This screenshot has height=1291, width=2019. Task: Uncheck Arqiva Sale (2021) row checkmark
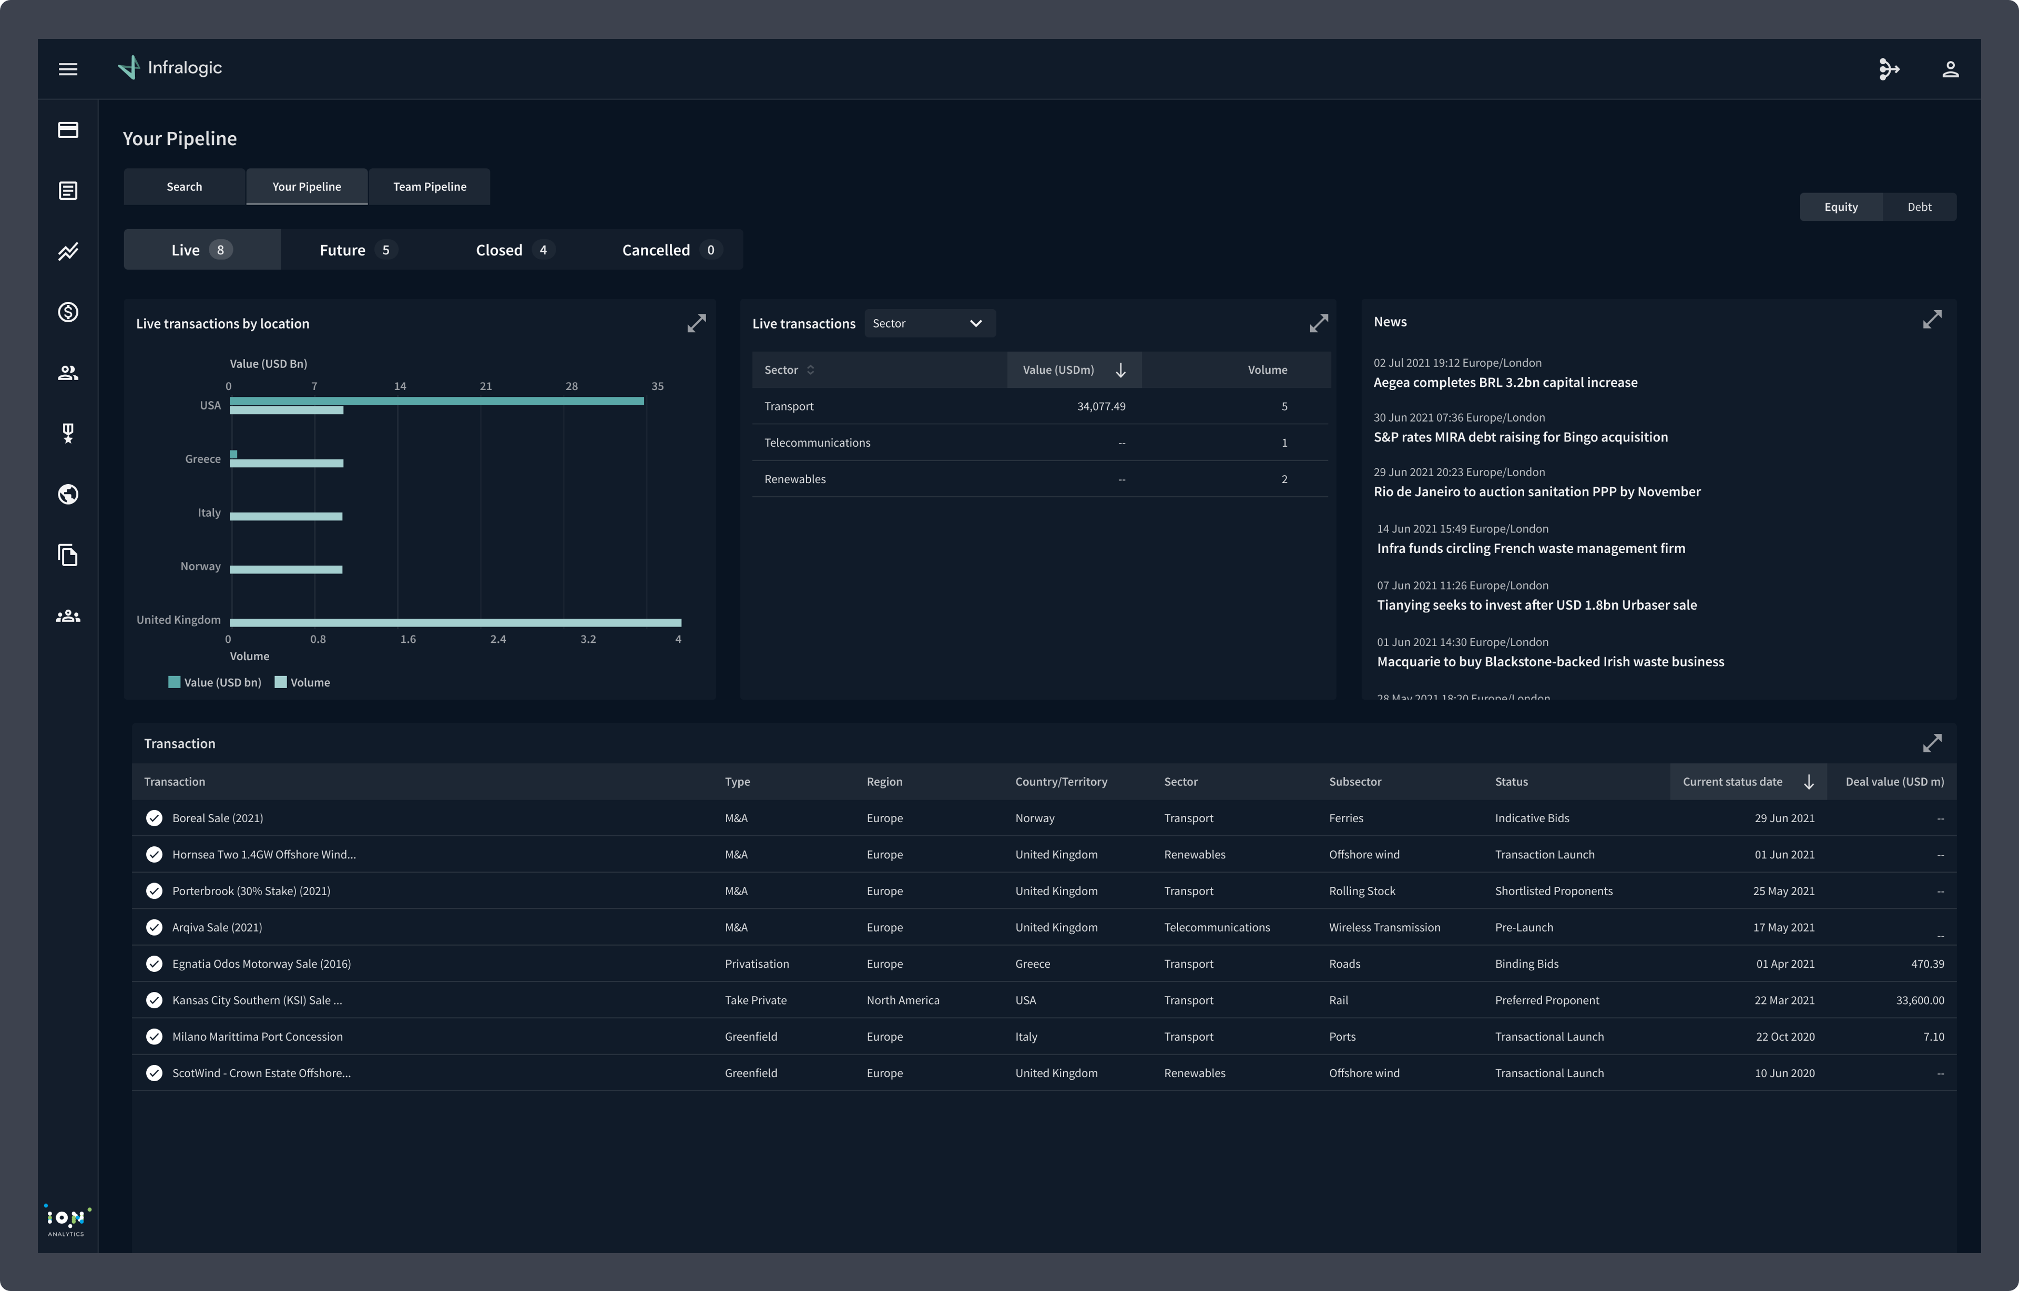point(154,927)
